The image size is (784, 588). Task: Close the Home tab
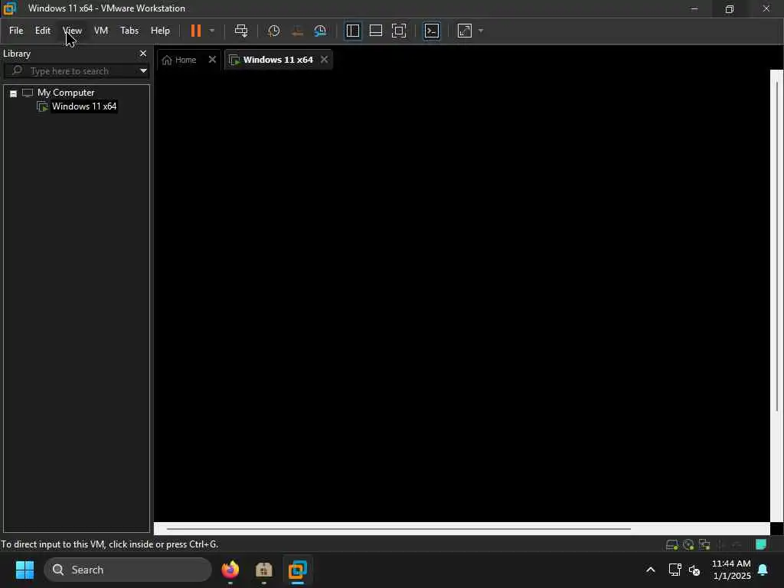coord(212,60)
